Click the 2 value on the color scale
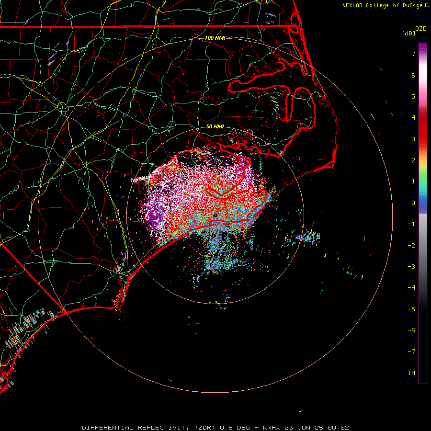Screen dimensions: 431x431 [x=413, y=160]
